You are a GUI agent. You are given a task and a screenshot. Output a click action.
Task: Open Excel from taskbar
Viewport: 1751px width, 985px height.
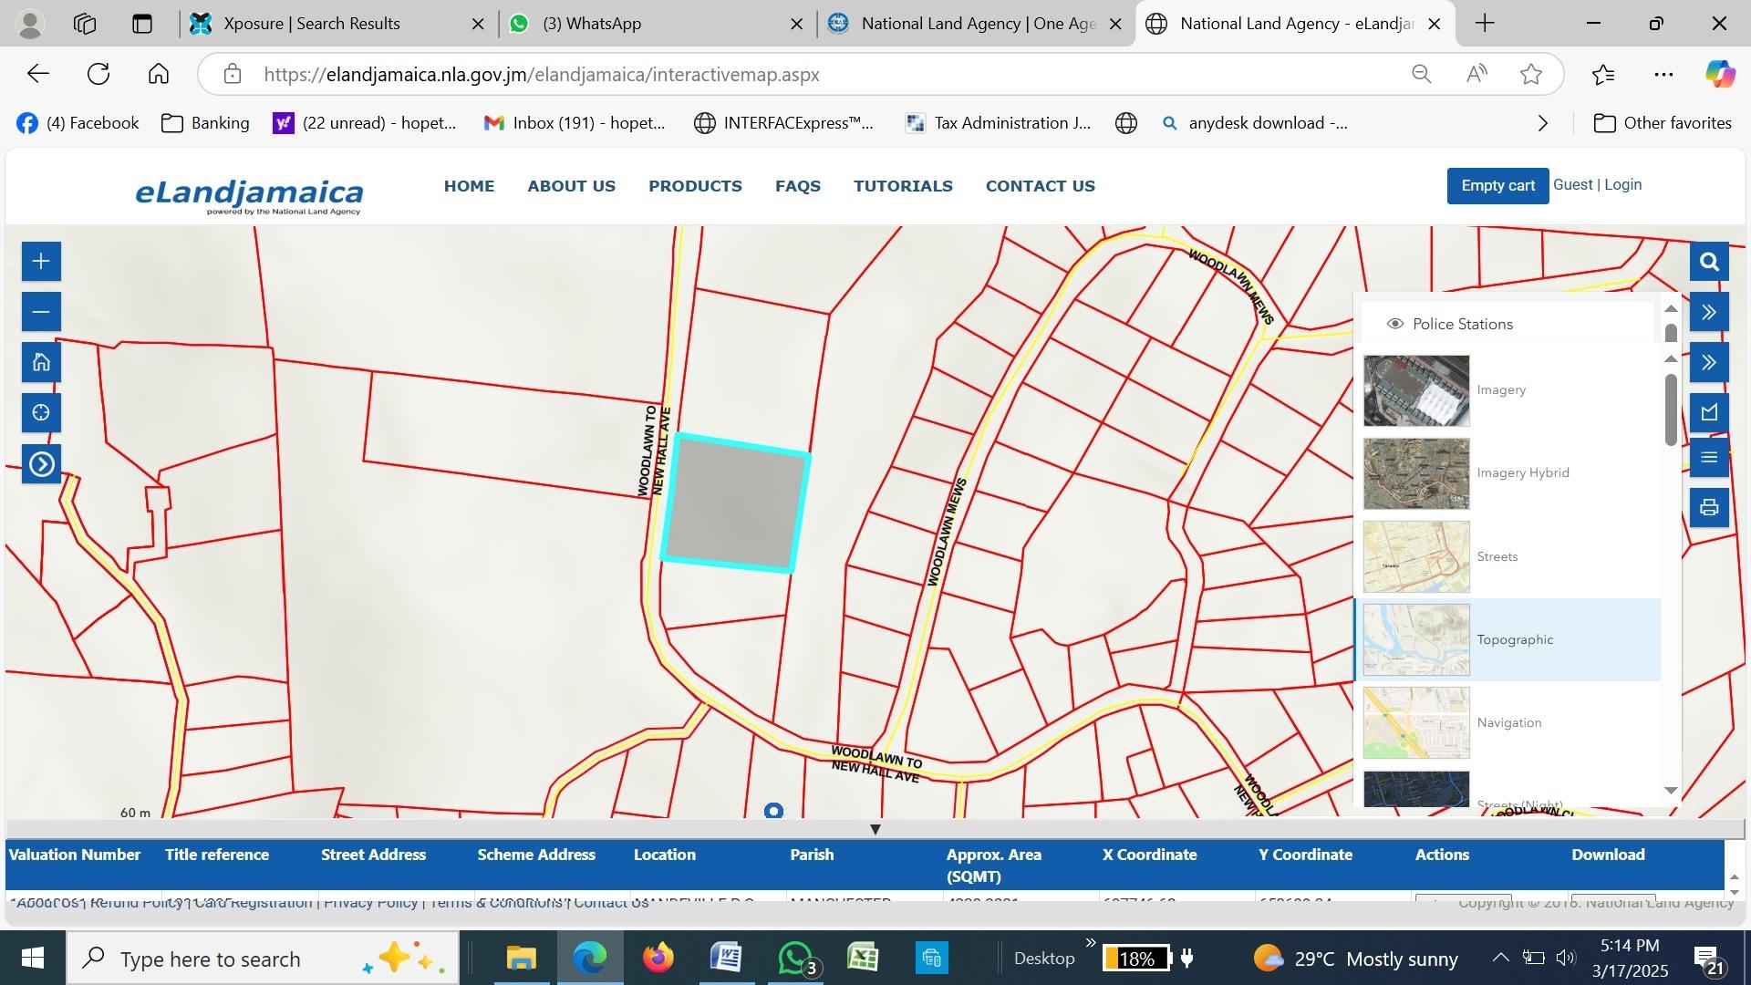(862, 959)
